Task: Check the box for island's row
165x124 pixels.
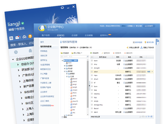Action: coord(92,112)
